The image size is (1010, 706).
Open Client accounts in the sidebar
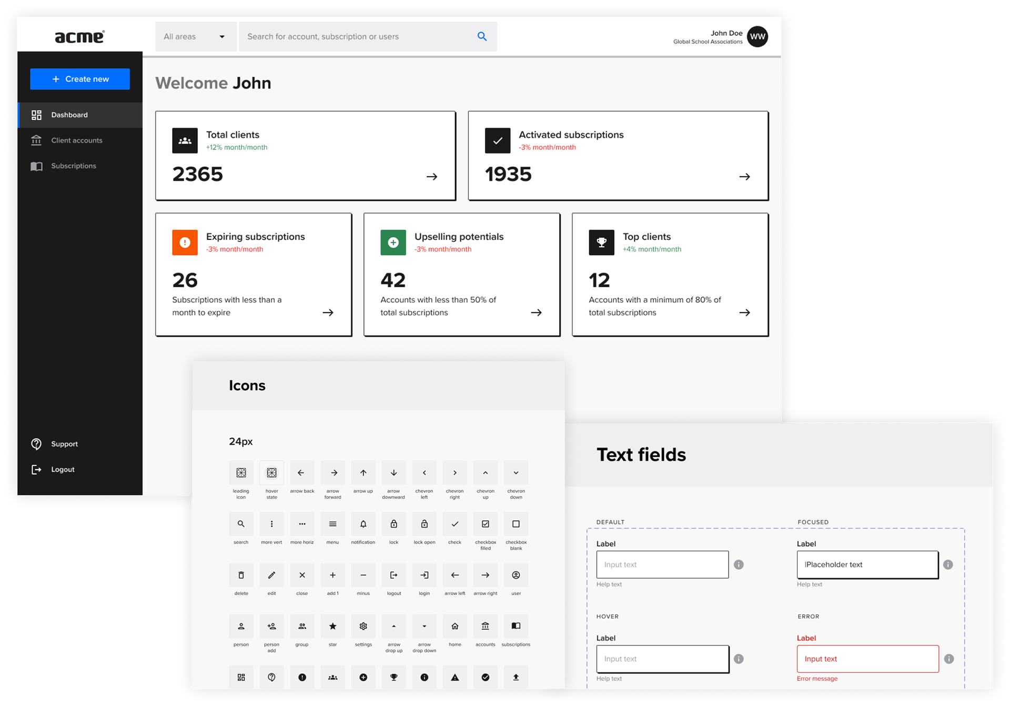pyautogui.click(x=80, y=140)
